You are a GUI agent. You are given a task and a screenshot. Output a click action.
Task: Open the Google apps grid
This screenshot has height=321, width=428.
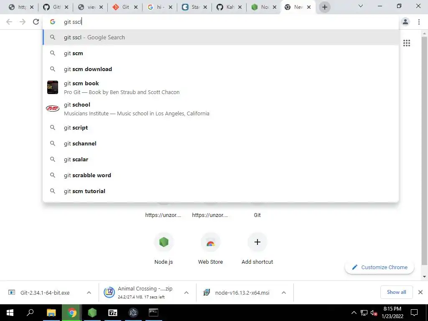click(407, 43)
